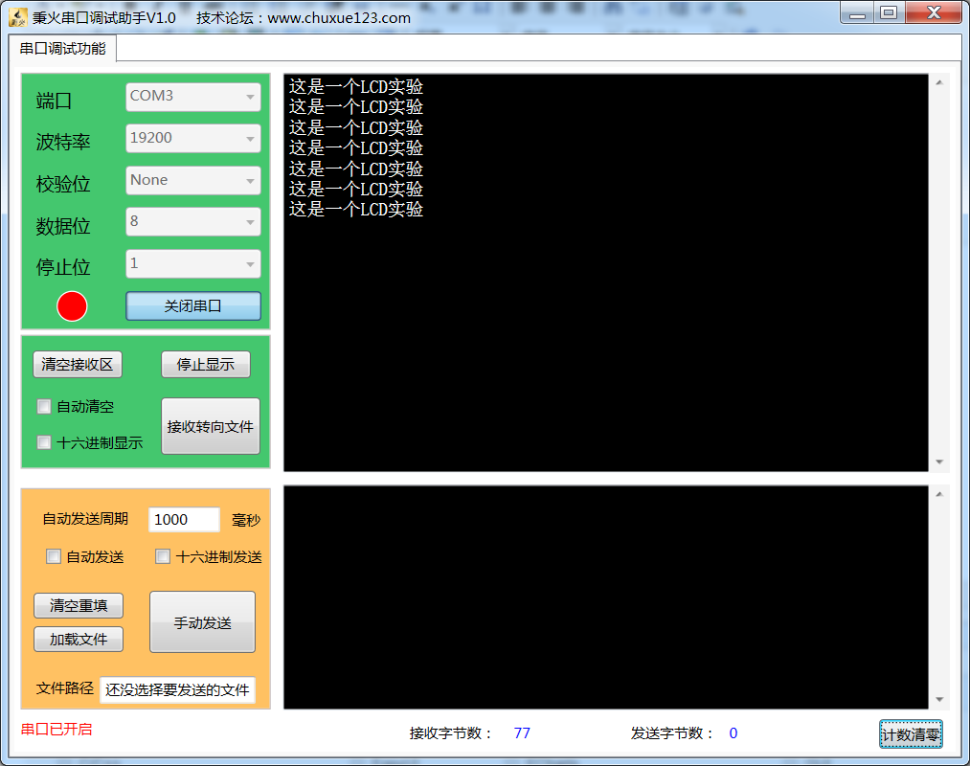Click the red port status indicator
The image size is (970, 766).
[x=72, y=306]
